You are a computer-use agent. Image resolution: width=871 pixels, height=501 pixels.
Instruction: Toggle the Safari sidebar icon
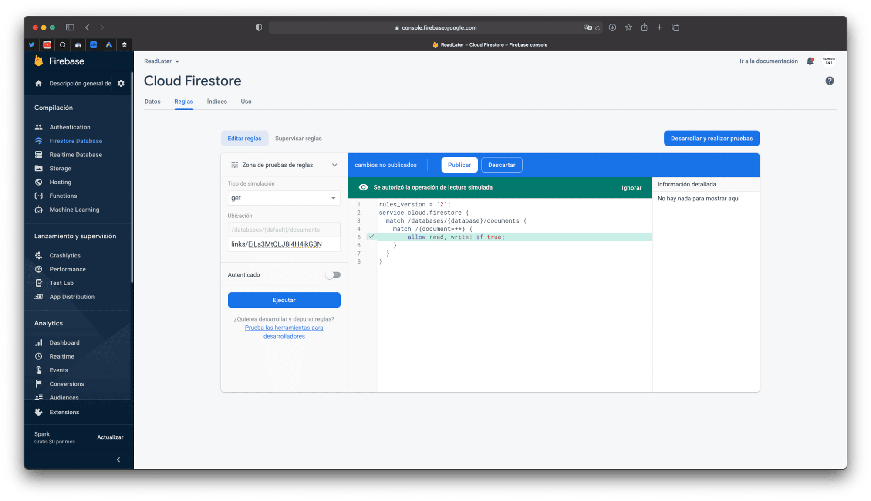(x=70, y=27)
